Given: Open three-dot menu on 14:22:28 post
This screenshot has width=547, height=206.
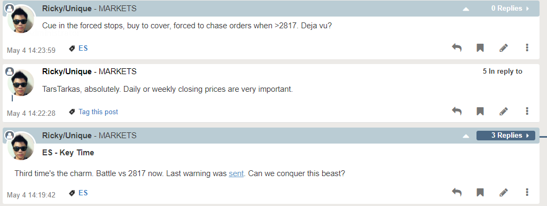Looking at the screenshot, I should [527, 111].
